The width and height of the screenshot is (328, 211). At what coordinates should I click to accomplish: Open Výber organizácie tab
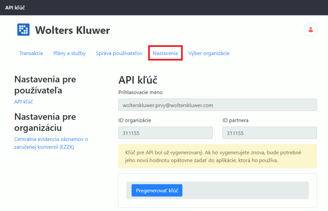point(209,53)
